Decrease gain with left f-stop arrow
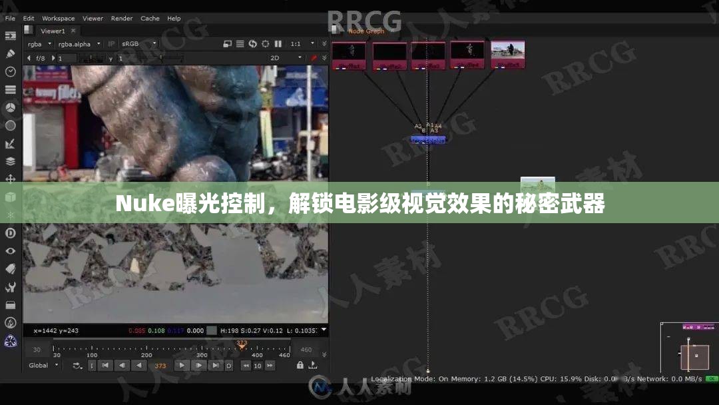The height and width of the screenshot is (405, 719). pos(29,58)
